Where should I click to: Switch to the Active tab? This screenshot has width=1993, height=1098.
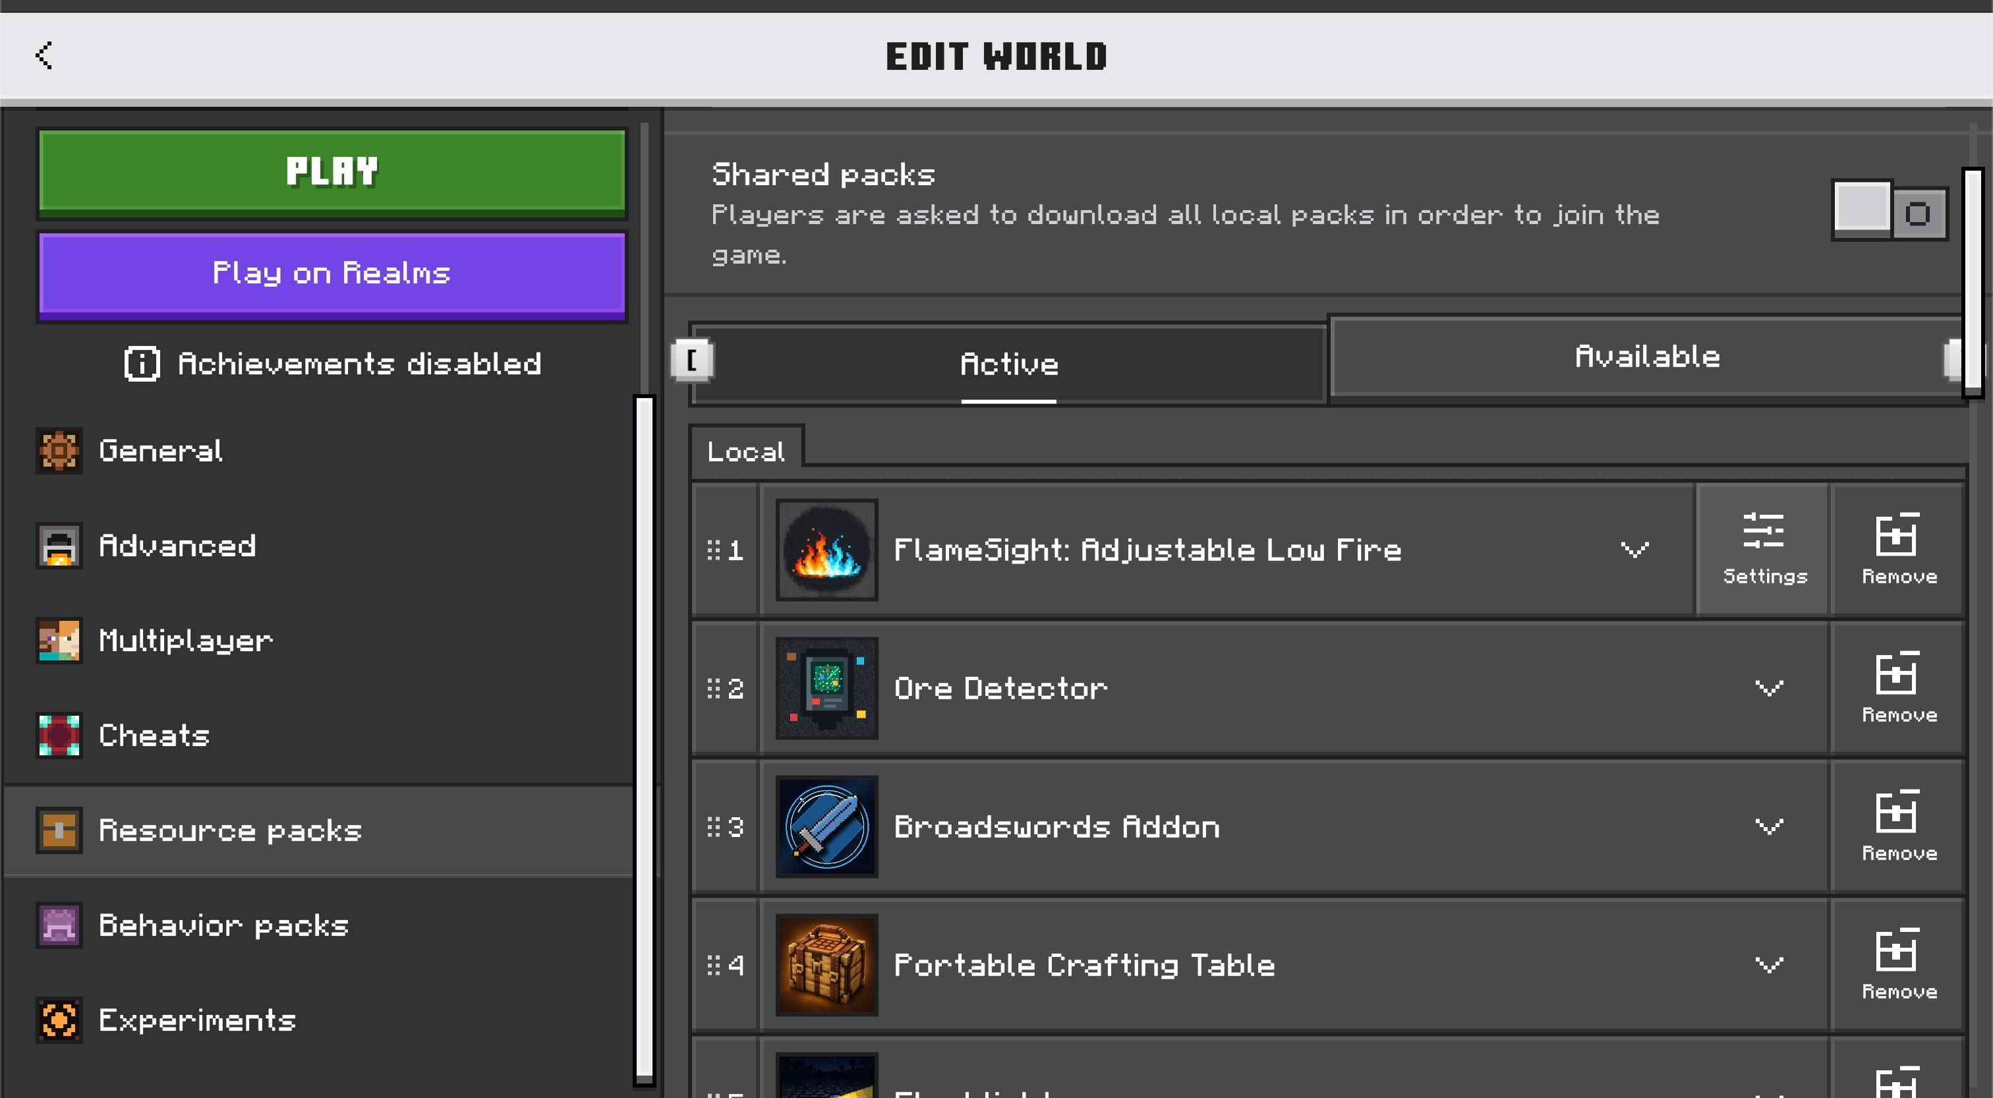click(1009, 364)
